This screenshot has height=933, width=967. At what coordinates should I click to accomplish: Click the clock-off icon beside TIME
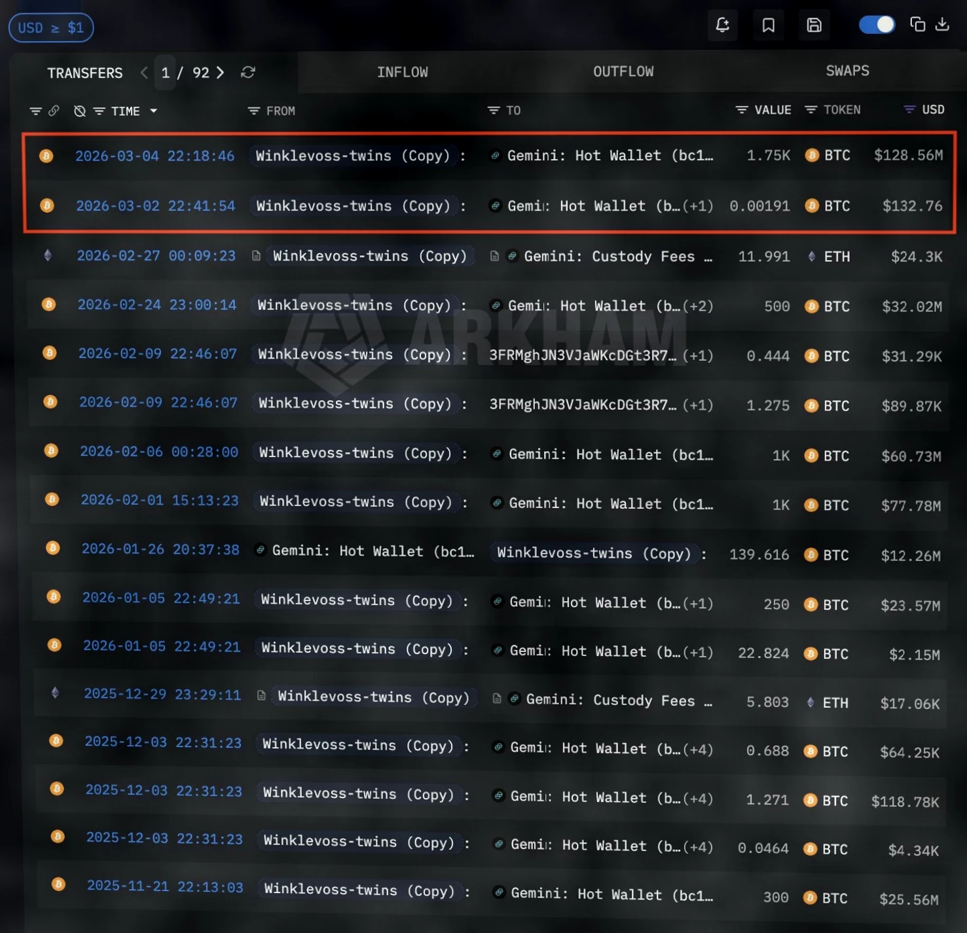pyautogui.click(x=80, y=111)
